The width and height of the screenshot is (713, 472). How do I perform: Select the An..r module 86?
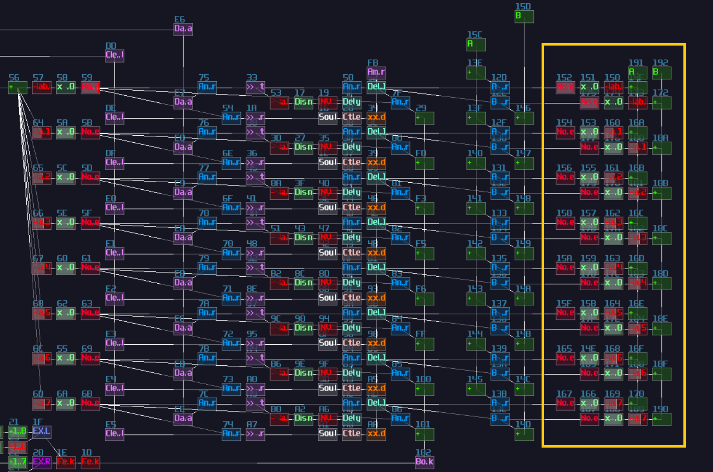[401, 419]
